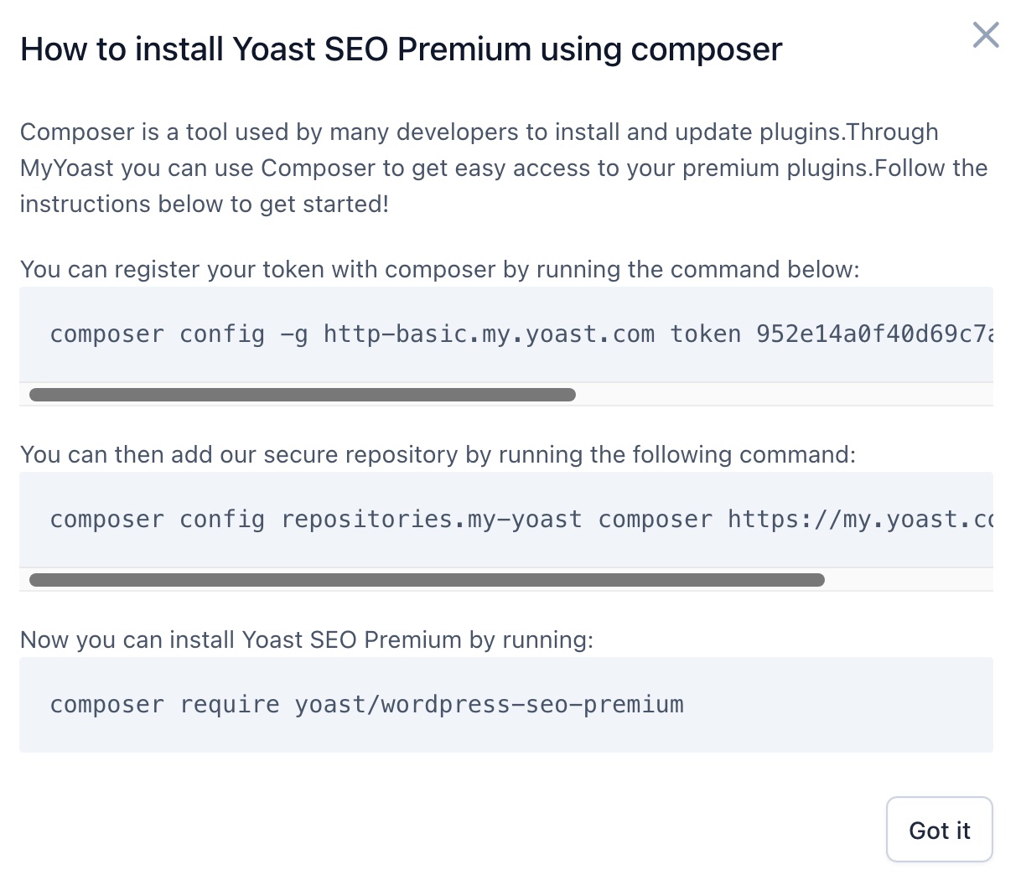Click the 'add our secure repository' instruction text
1021x880 pixels.
438,454
